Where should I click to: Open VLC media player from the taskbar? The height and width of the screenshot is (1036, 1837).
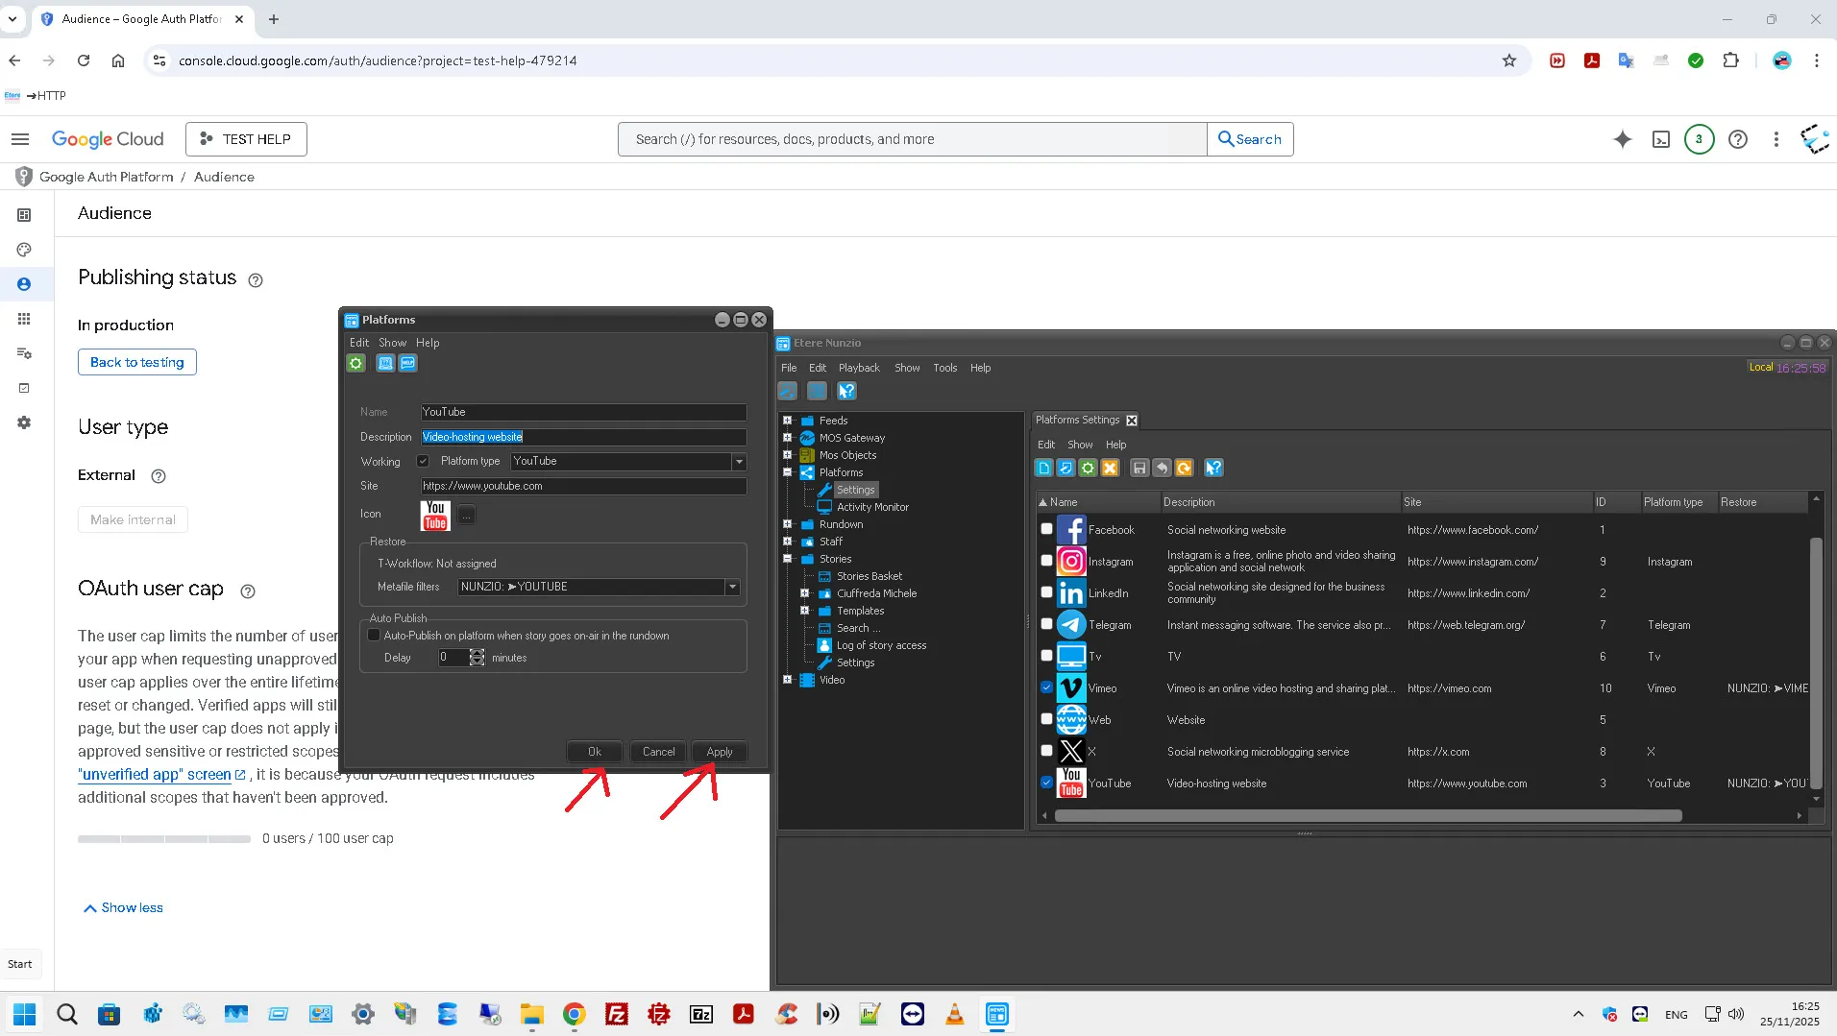click(954, 1014)
